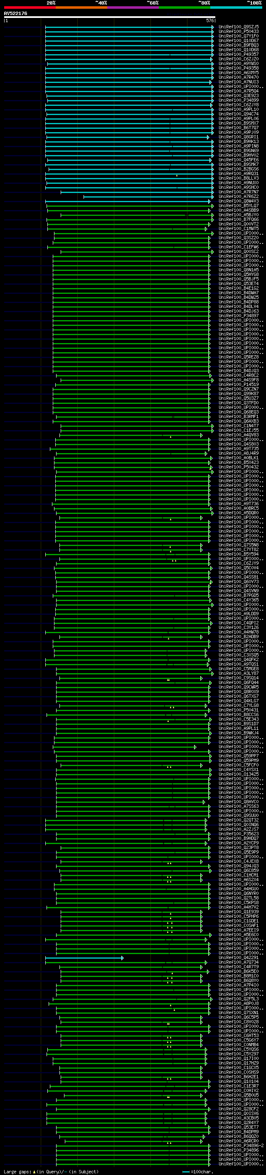Click hit label UniRef100_A7NUI3

click(239, 82)
